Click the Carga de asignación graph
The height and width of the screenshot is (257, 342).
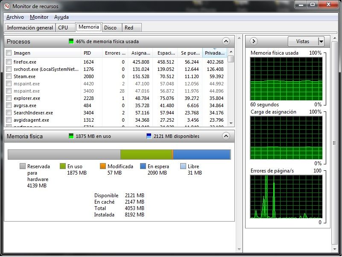286,137
